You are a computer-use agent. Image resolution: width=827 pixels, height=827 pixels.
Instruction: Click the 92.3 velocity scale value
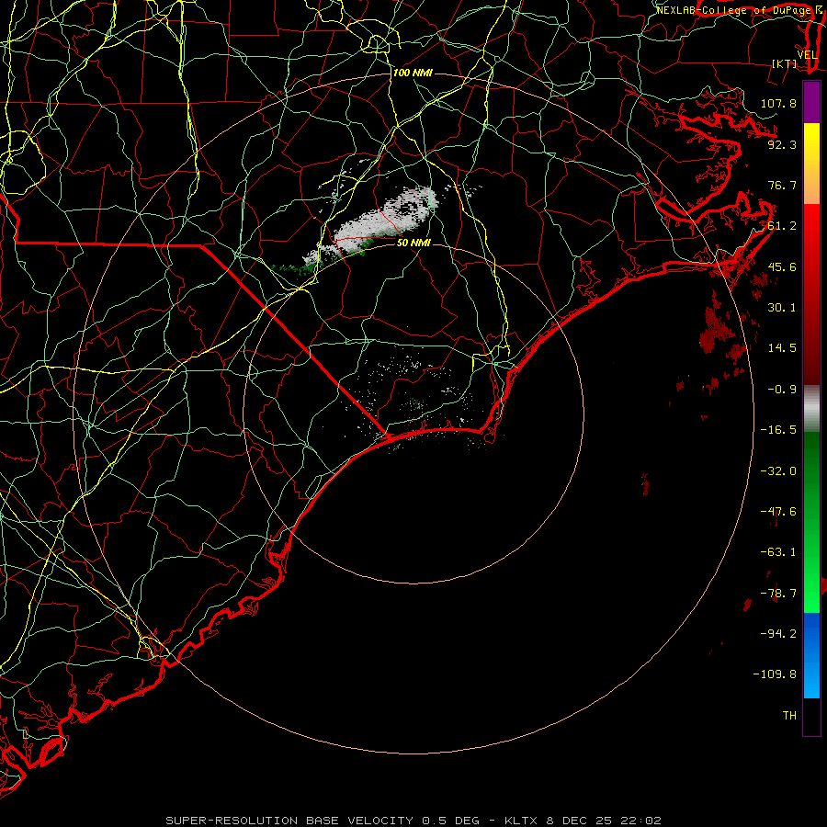click(x=782, y=144)
